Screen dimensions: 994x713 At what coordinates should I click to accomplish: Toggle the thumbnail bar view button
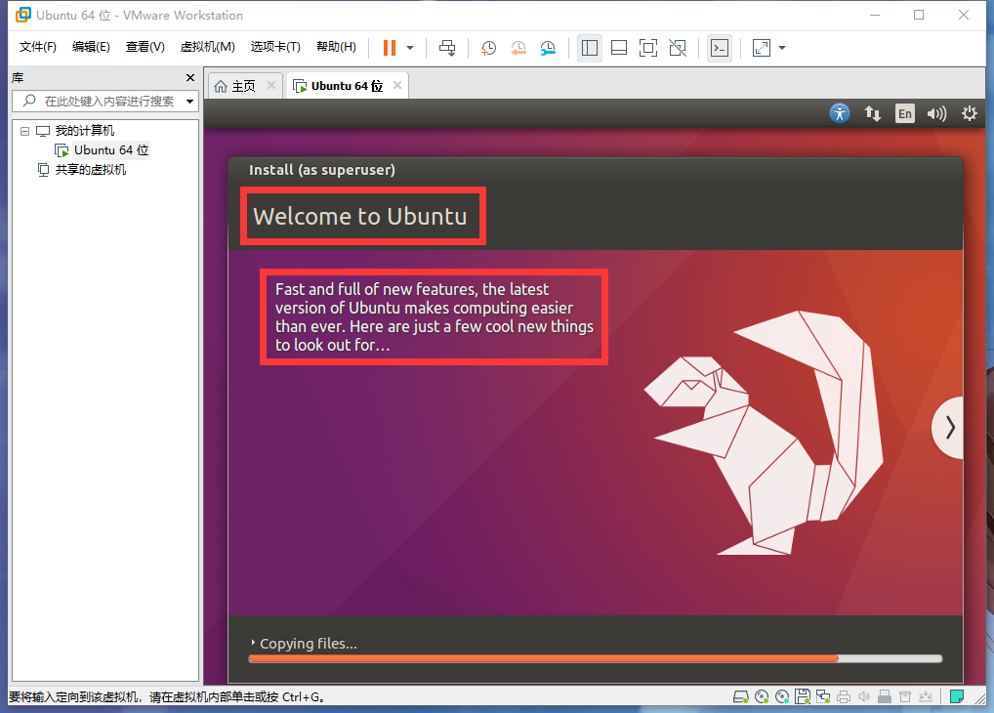pos(619,48)
